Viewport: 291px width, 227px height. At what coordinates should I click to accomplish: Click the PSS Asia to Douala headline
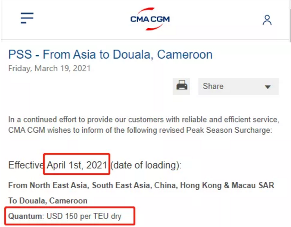pyautogui.click(x=110, y=55)
